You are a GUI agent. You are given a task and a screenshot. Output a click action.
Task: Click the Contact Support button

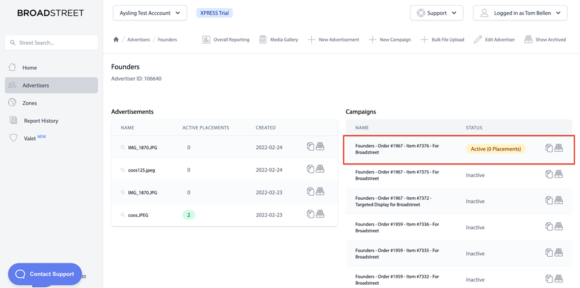45,274
